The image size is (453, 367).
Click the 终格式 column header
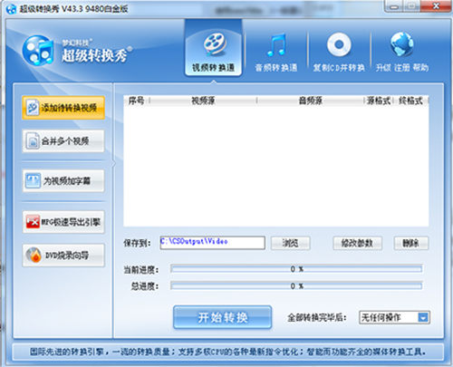(x=410, y=101)
